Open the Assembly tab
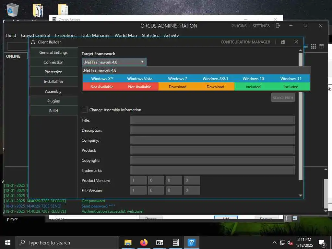Screen dimensions: 332x249 [x=53, y=91]
